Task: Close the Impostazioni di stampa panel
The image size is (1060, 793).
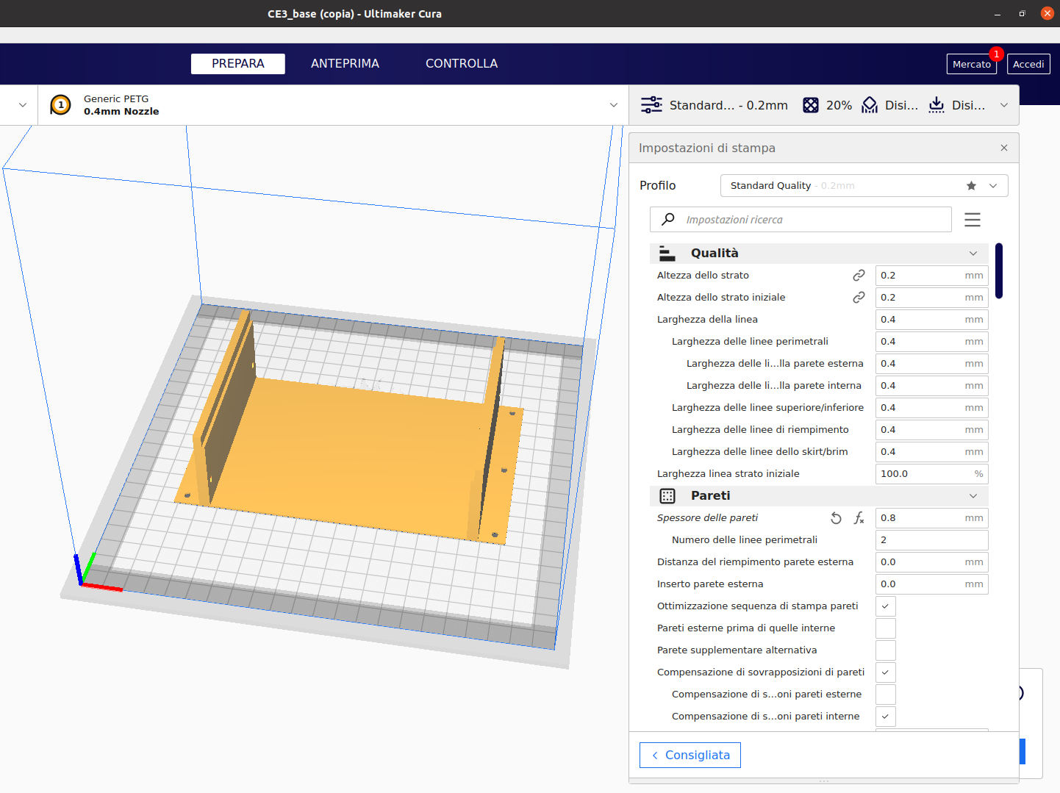Action: point(1004,148)
